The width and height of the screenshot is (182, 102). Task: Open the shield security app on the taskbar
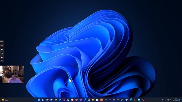[x=127, y=100]
